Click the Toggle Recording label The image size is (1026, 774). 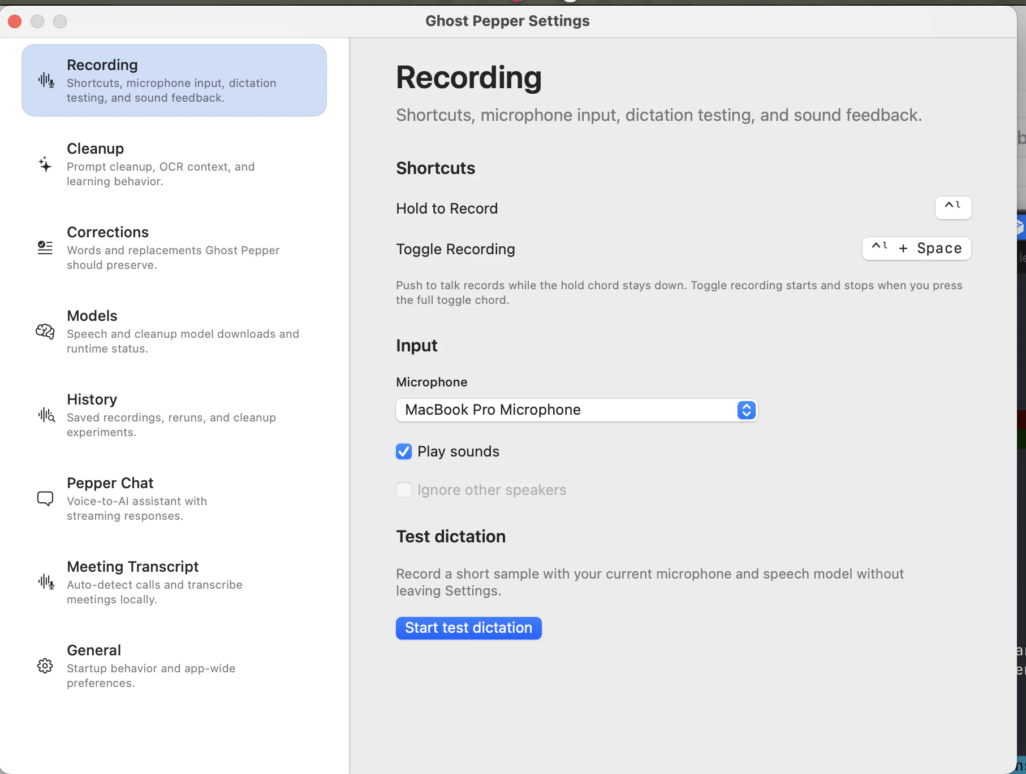coord(455,249)
